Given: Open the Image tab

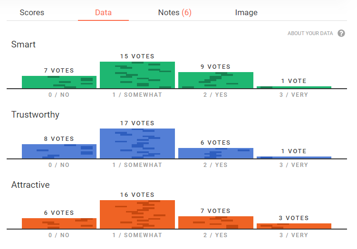Looking at the screenshot, I should [246, 12].
